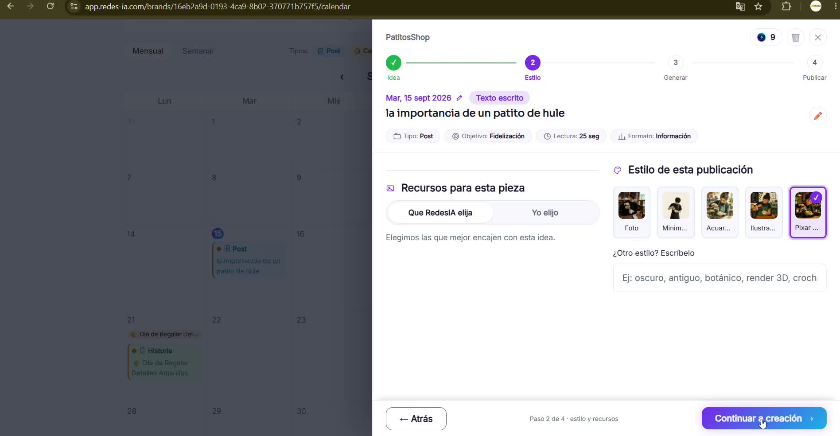Click 'Continuar a creación' button
840x436 pixels.
coord(764,418)
